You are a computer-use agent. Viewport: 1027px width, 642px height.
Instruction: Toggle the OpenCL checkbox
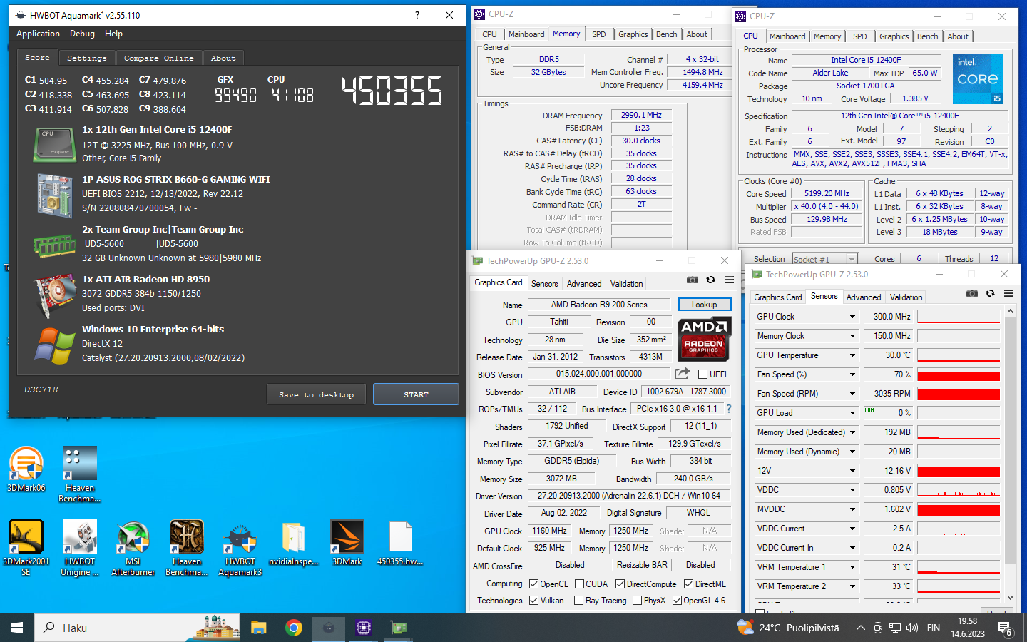pyautogui.click(x=533, y=584)
